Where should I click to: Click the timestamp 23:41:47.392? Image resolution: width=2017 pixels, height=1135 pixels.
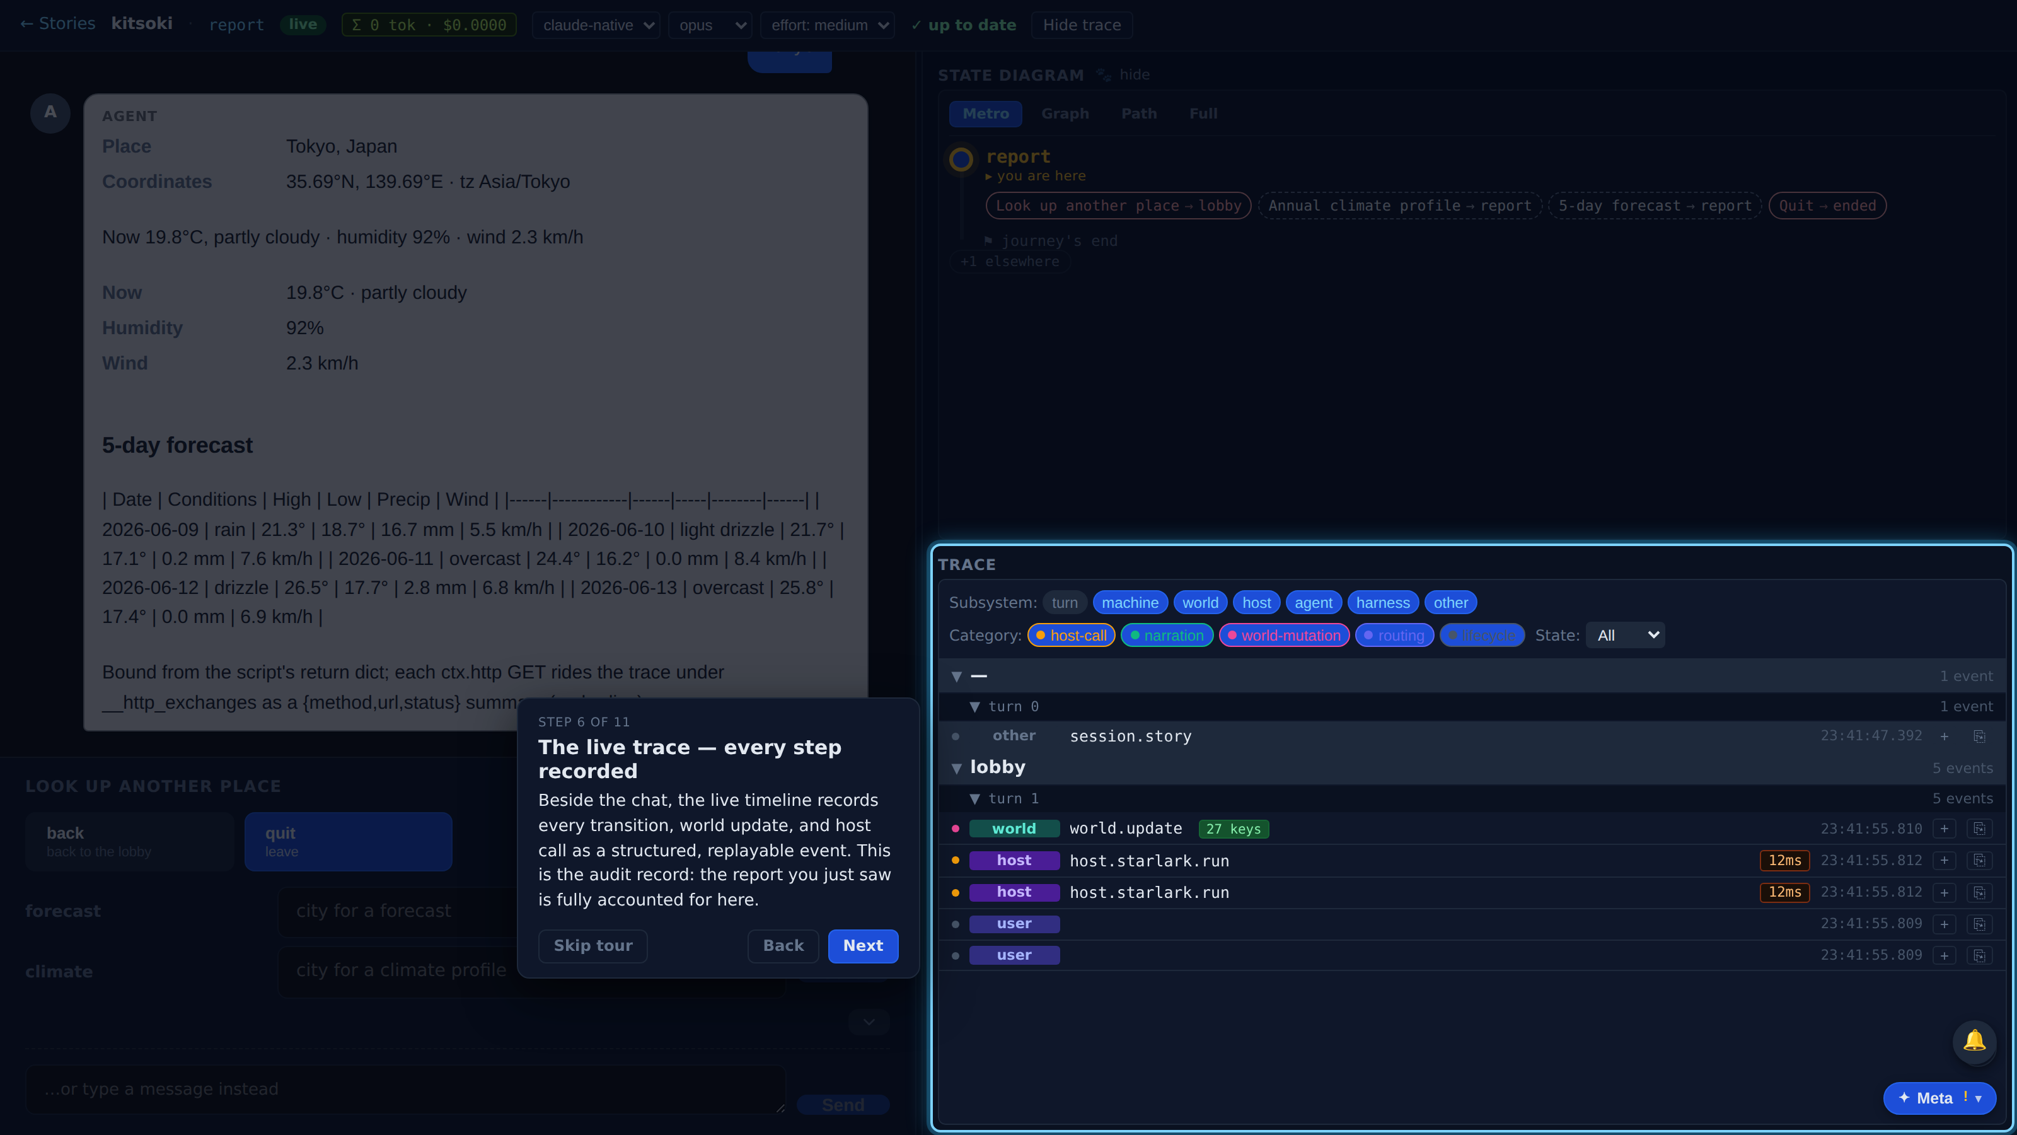click(x=1871, y=735)
